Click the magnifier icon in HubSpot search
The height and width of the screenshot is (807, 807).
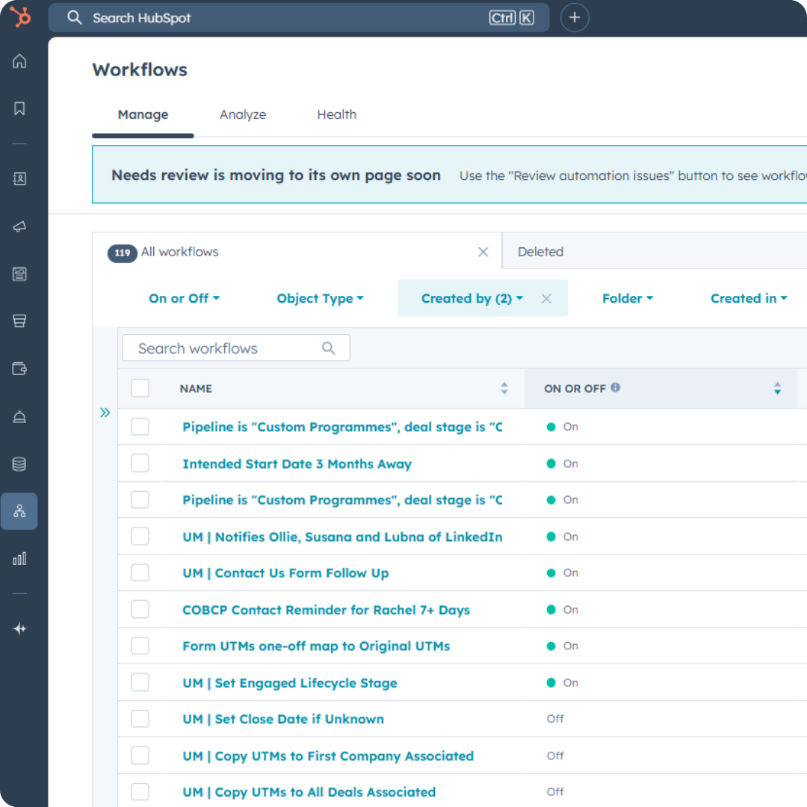pos(75,17)
